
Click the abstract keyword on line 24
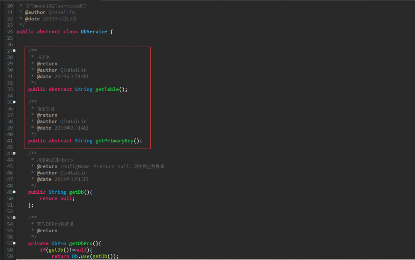[49, 31]
